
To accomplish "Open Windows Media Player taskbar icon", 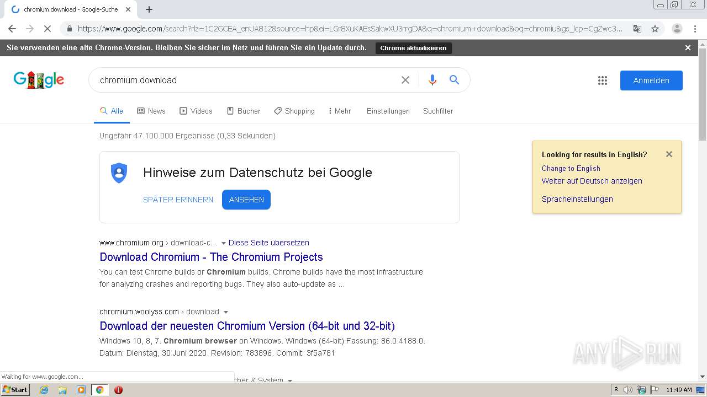I will click(x=81, y=390).
